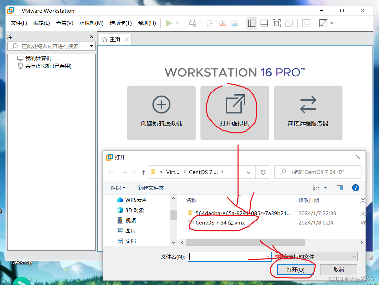The width and height of the screenshot is (379, 285).
Task: Click the change view icon in dialog
Action: [316, 188]
